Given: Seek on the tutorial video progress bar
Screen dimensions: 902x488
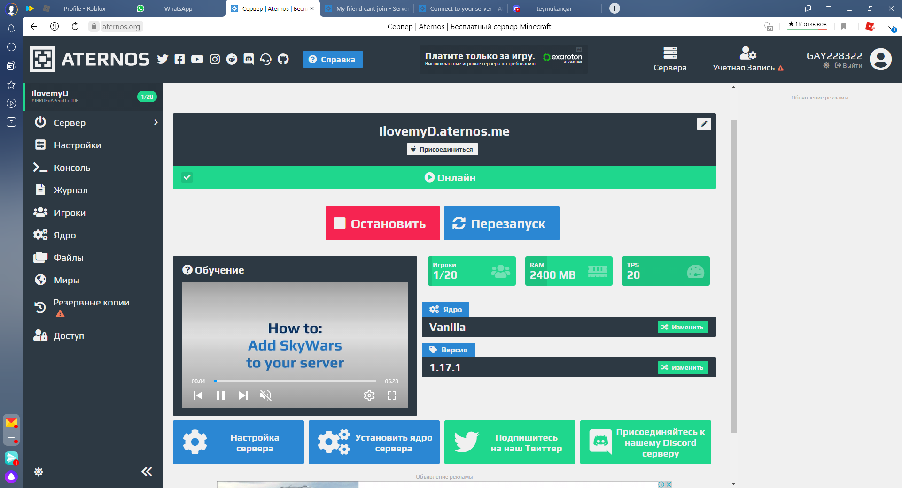Looking at the screenshot, I should tap(295, 381).
